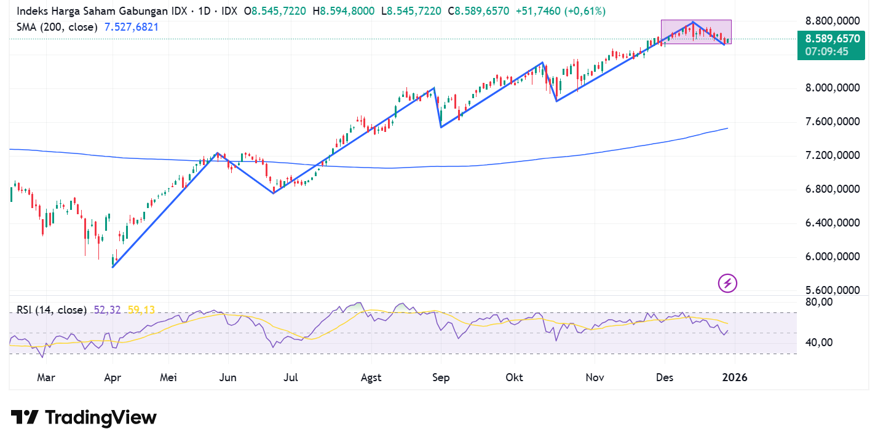Click the 2026 label on the time axis

point(735,377)
